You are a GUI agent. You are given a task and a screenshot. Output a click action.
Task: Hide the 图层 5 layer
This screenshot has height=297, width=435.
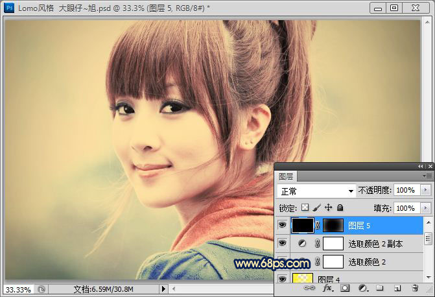click(282, 225)
